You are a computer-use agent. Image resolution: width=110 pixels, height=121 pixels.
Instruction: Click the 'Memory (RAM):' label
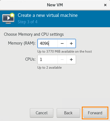22,43
